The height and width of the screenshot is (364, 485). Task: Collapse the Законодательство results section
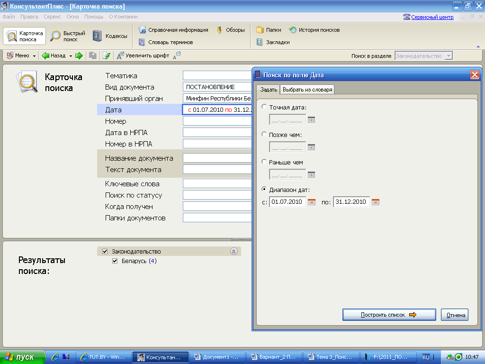coord(234,251)
